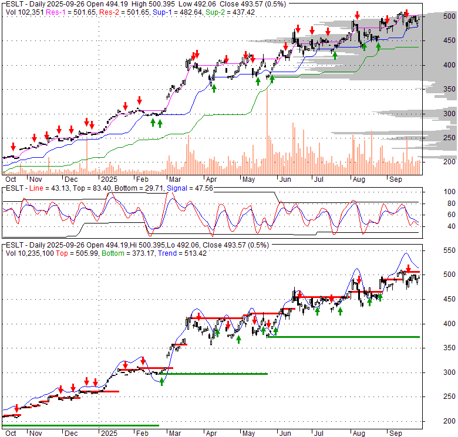Image resolution: width=458 pixels, height=437 pixels.
Task: Click the 'May' month label under bottom chart
Action: tap(248, 433)
